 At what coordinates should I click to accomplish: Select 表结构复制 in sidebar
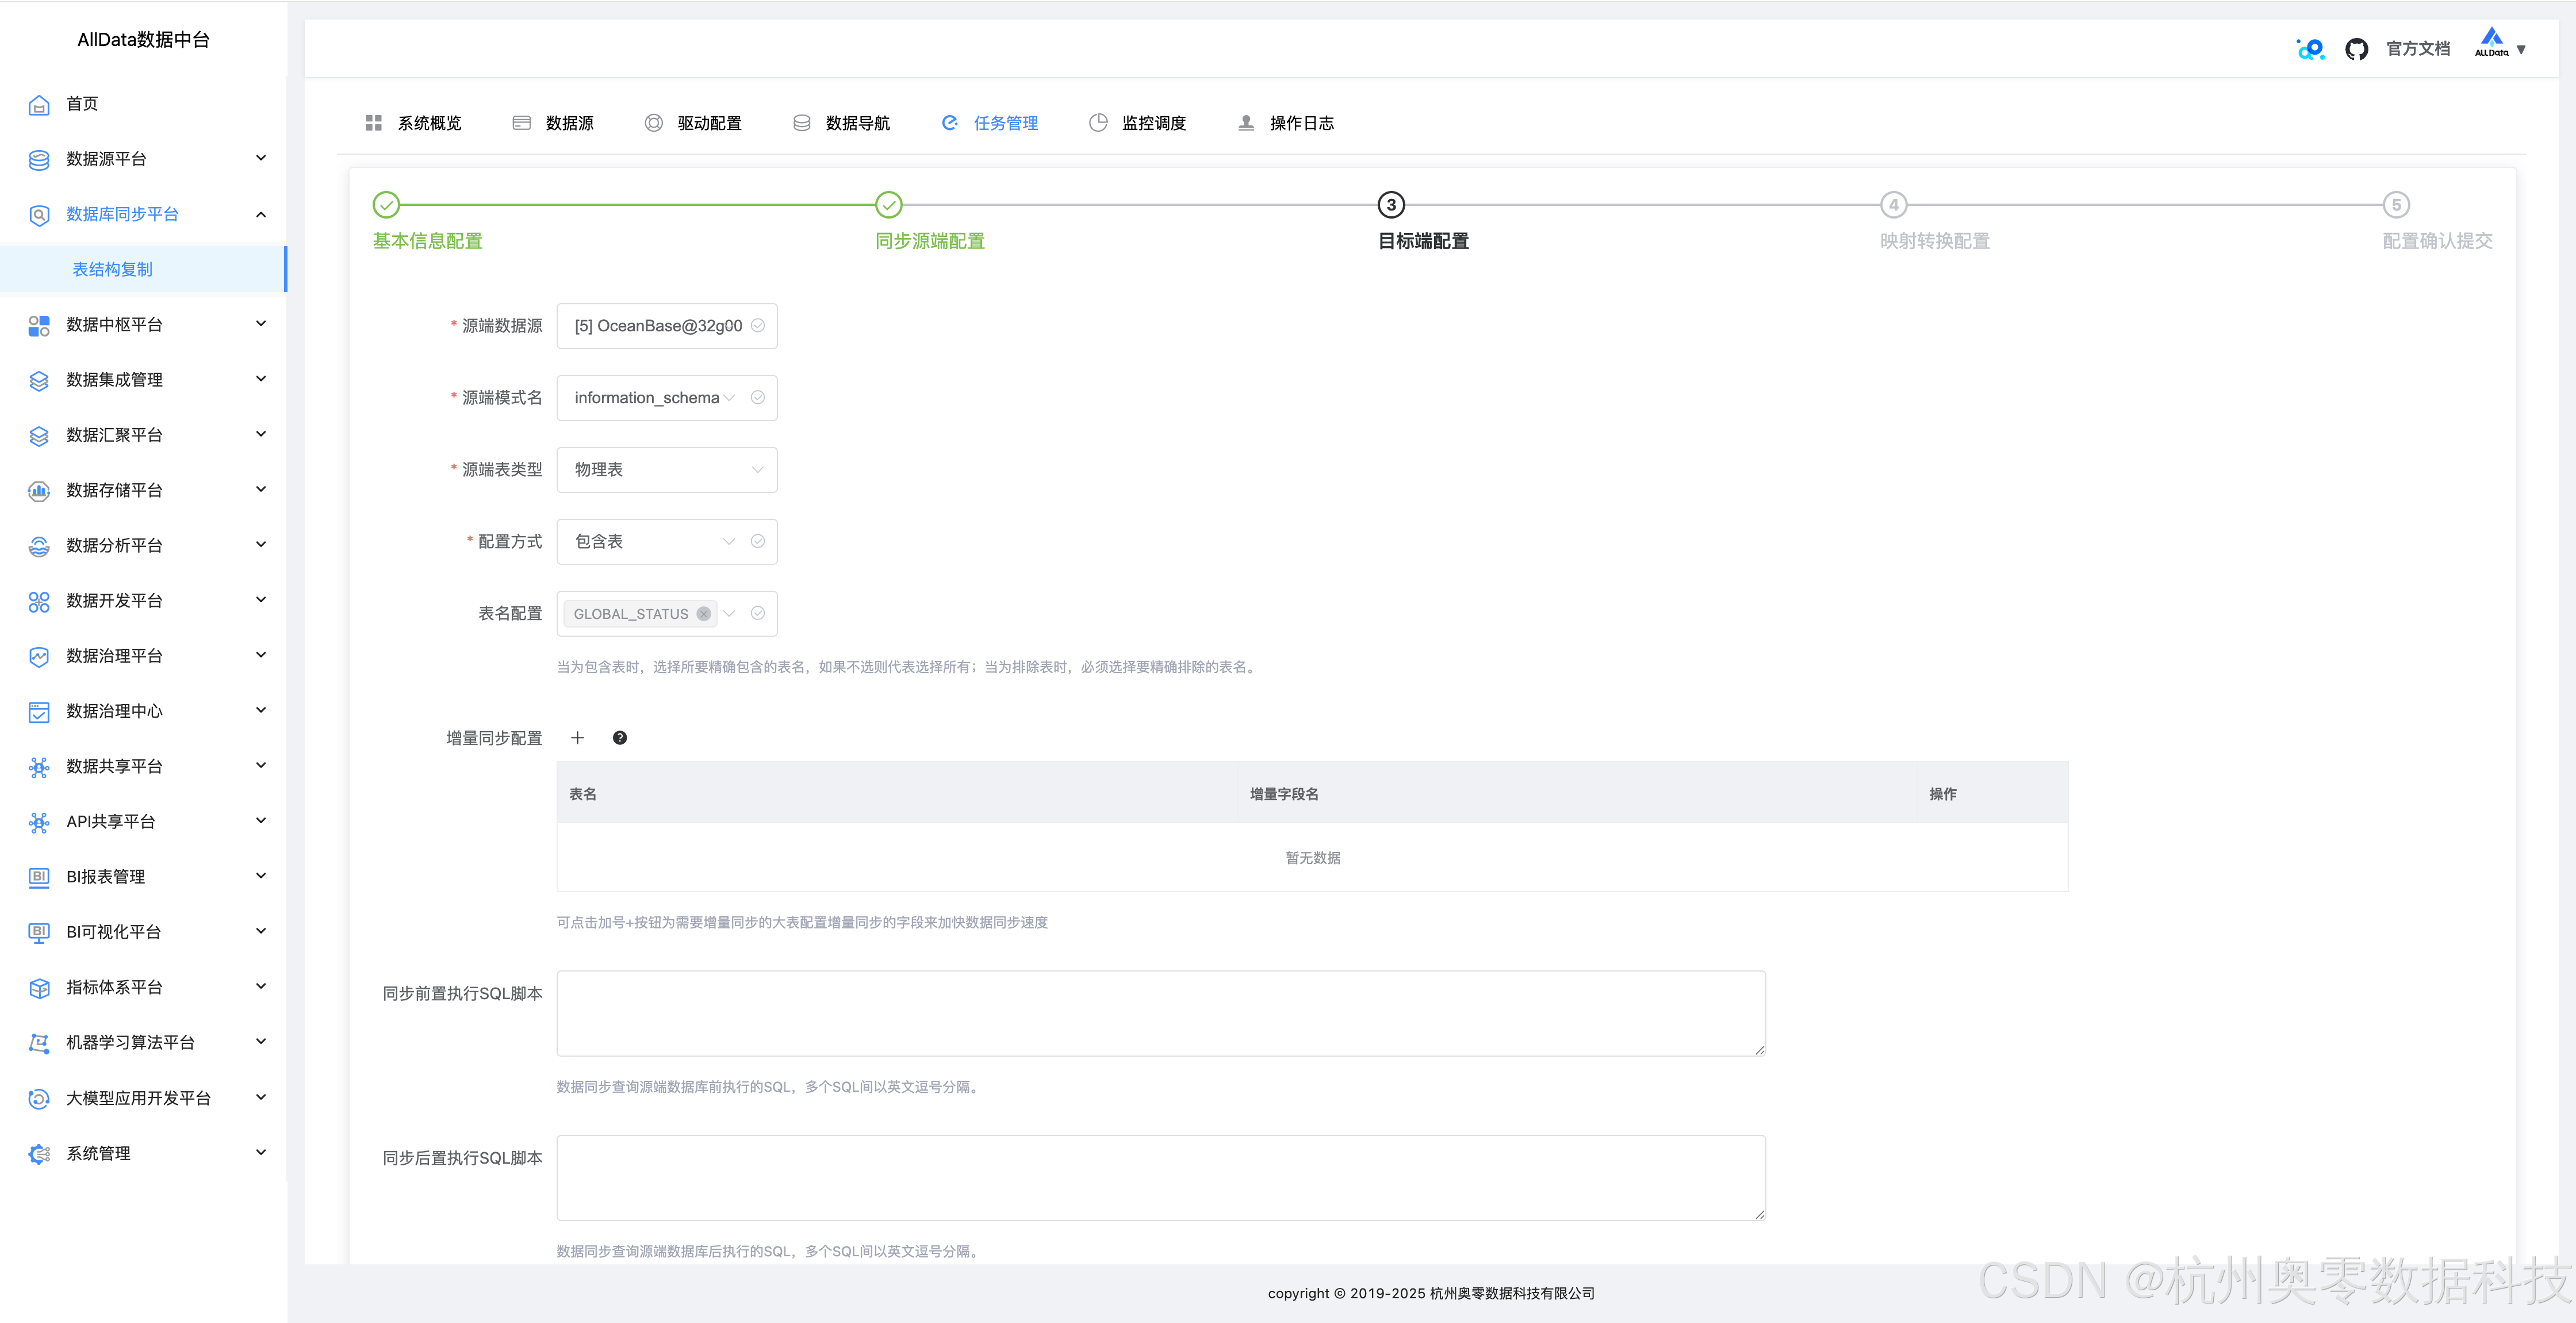(x=113, y=269)
